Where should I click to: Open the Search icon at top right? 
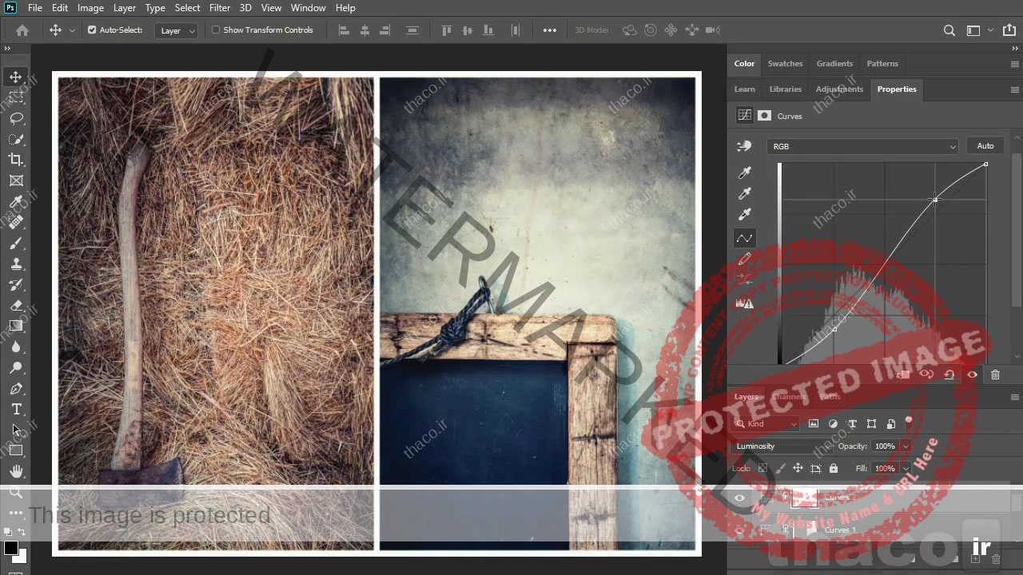tap(949, 30)
